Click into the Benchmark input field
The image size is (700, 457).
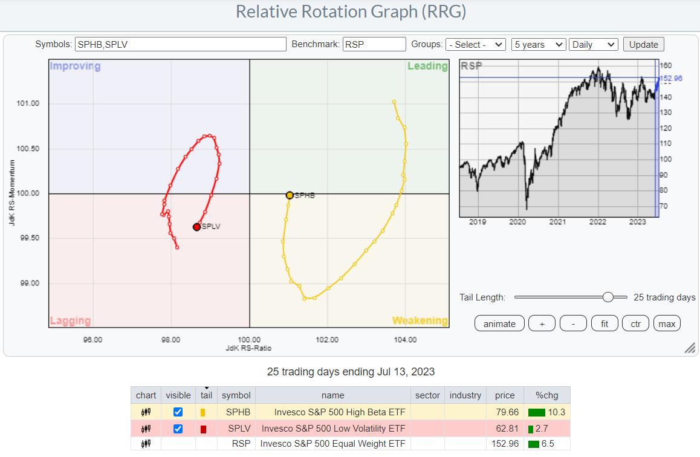point(374,44)
